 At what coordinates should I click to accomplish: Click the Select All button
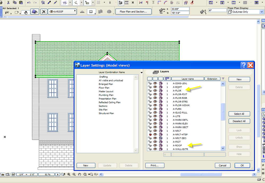239,114
